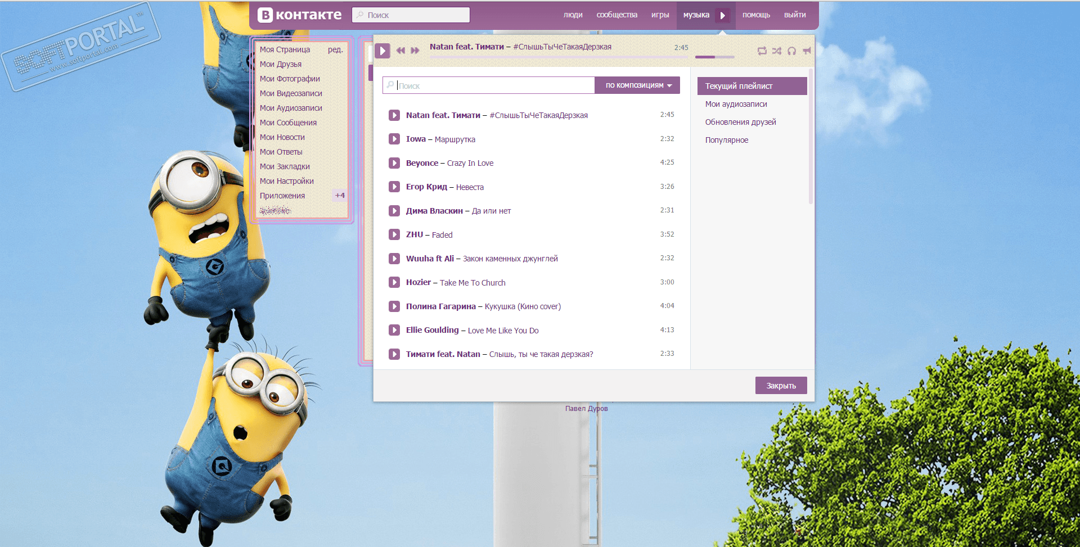This screenshot has height=547, width=1080.
Task: Open 'Мои Ответы' in the sidebar
Action: [281, 152]
